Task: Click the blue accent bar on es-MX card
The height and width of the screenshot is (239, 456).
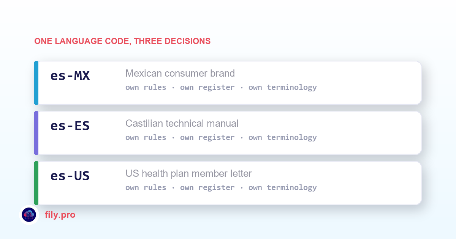Action: [x=36, y=83]
